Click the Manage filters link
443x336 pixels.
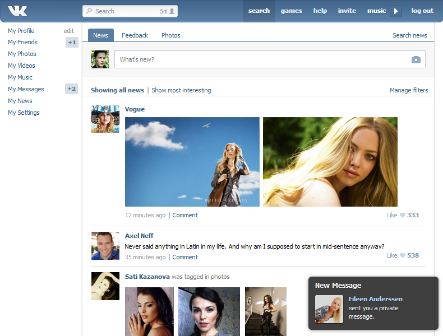(x=409, y=90)
